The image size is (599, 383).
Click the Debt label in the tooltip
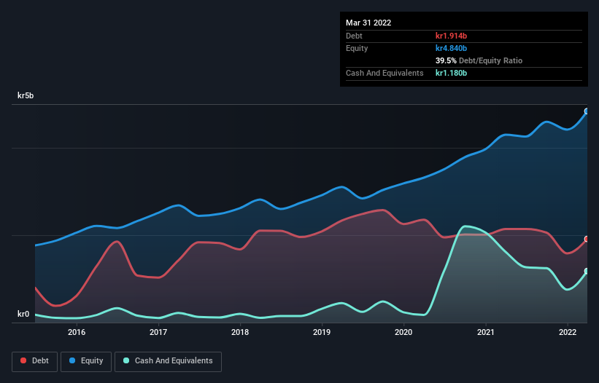point(354,36)
